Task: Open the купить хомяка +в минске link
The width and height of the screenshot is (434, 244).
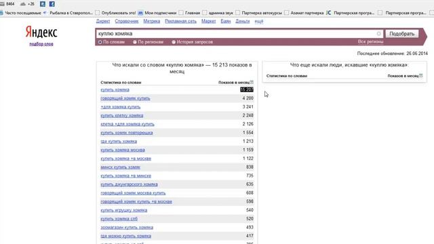Action: pos(125,176)
